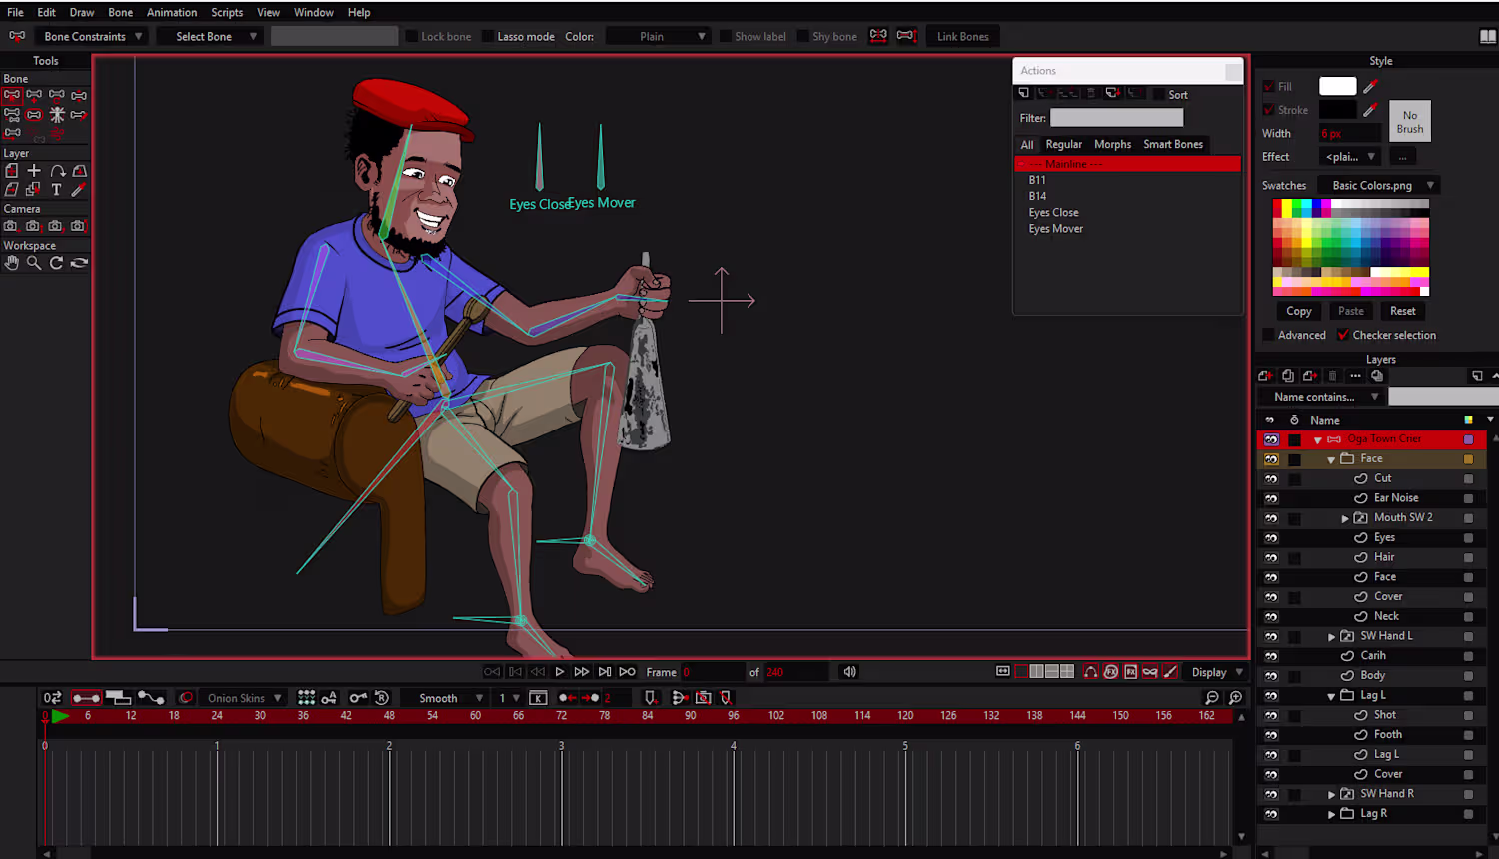The width and height of the screenshot is (1499, 859).
Task: Pick the layer Eyedropper tool
Action: point(78,190)
